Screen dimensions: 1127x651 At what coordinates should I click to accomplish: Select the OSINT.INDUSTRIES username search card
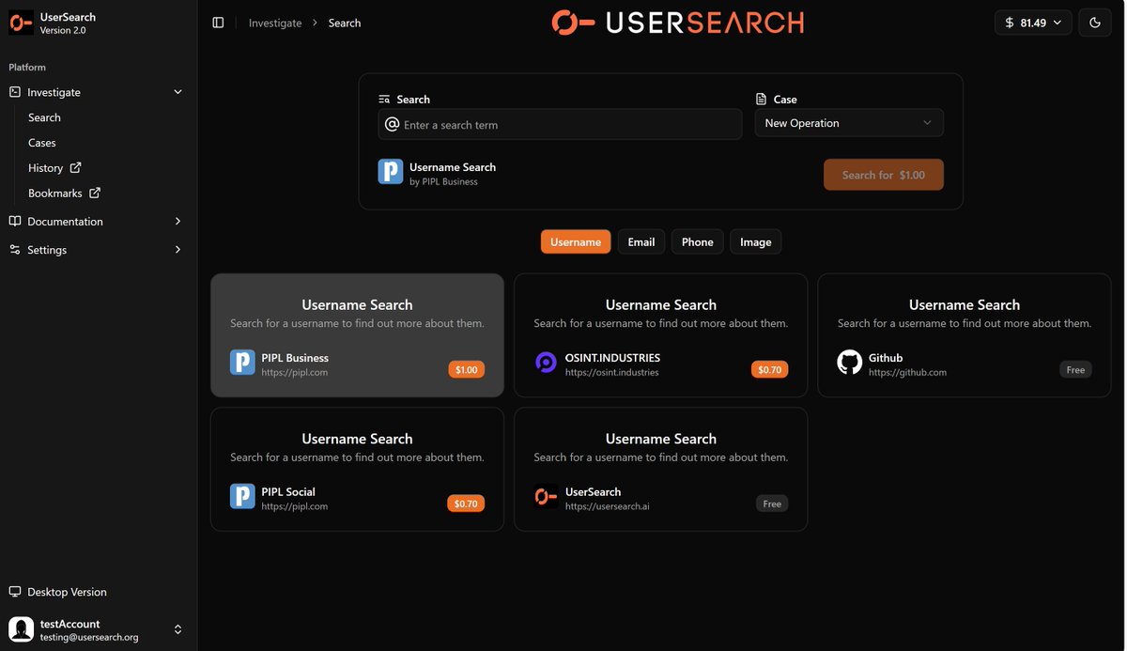(660, 335)
